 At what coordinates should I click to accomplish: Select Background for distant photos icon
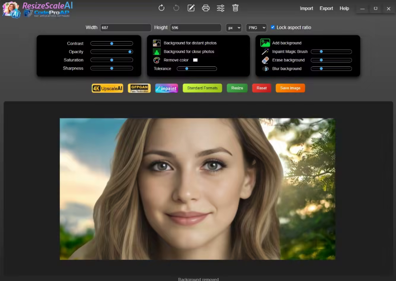point(157,43)
